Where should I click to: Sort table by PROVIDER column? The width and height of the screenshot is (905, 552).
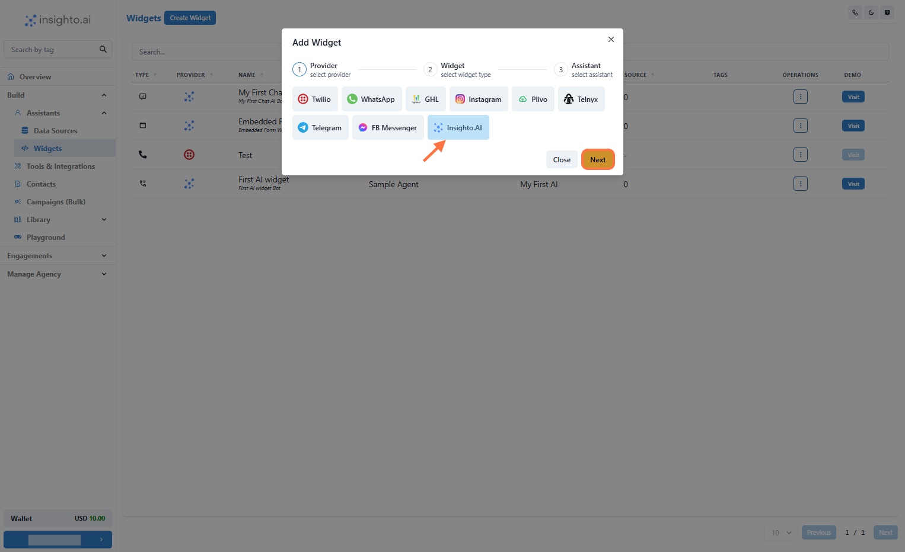point(195,75)
